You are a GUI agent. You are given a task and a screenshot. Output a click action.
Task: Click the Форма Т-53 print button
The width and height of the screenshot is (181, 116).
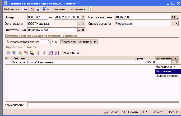tap(115, 112)
